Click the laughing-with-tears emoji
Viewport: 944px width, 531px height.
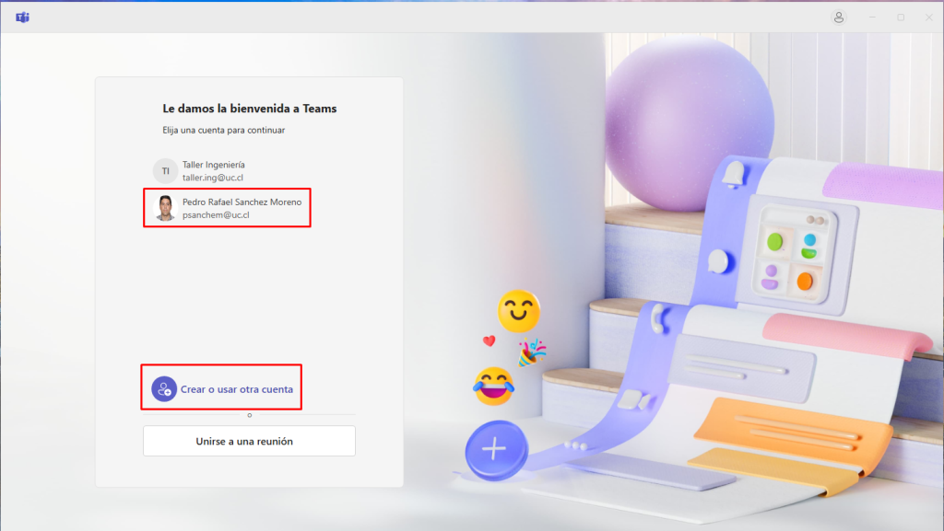tap(493, 386)
